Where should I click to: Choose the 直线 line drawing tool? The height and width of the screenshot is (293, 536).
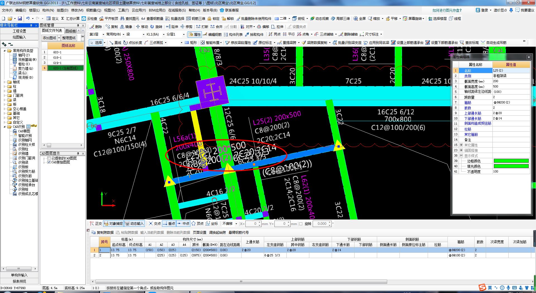pyautogui.click(x=115, y=42)
